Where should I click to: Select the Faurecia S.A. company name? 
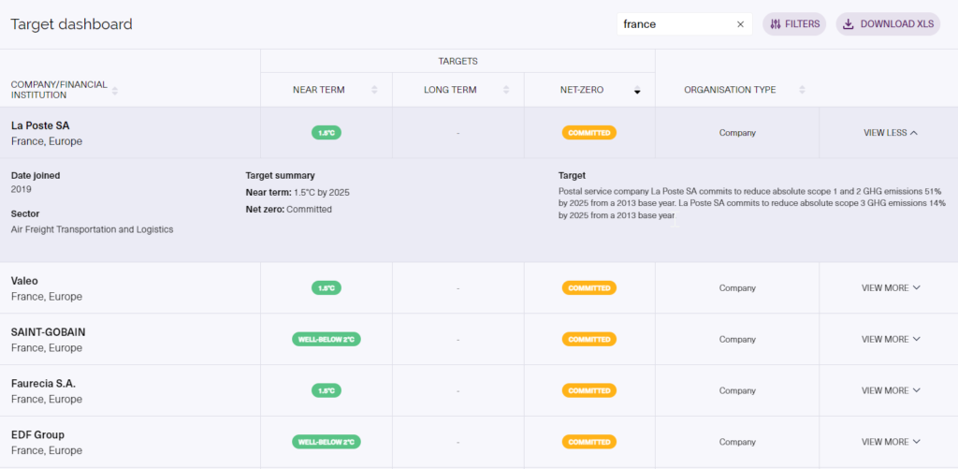(43, 384)
